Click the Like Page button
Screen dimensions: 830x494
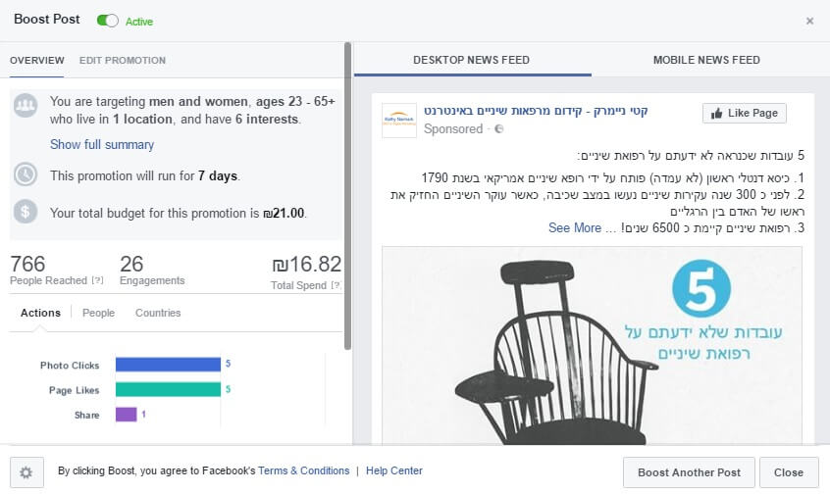click(x=745, y=113)
